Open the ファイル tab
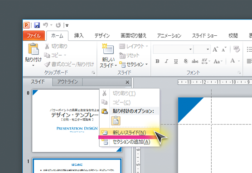Image resolution: width=252 pixels, height=173 pixels. (34, 35)
